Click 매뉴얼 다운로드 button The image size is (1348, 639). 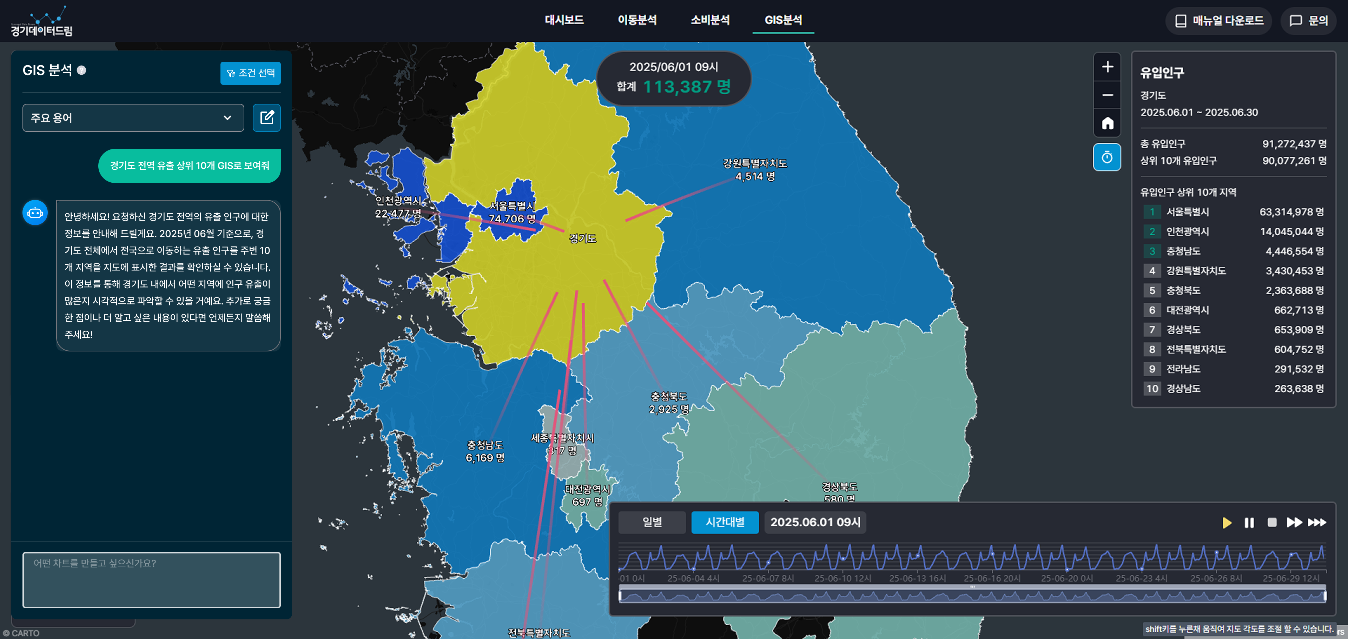(1219, 21)
